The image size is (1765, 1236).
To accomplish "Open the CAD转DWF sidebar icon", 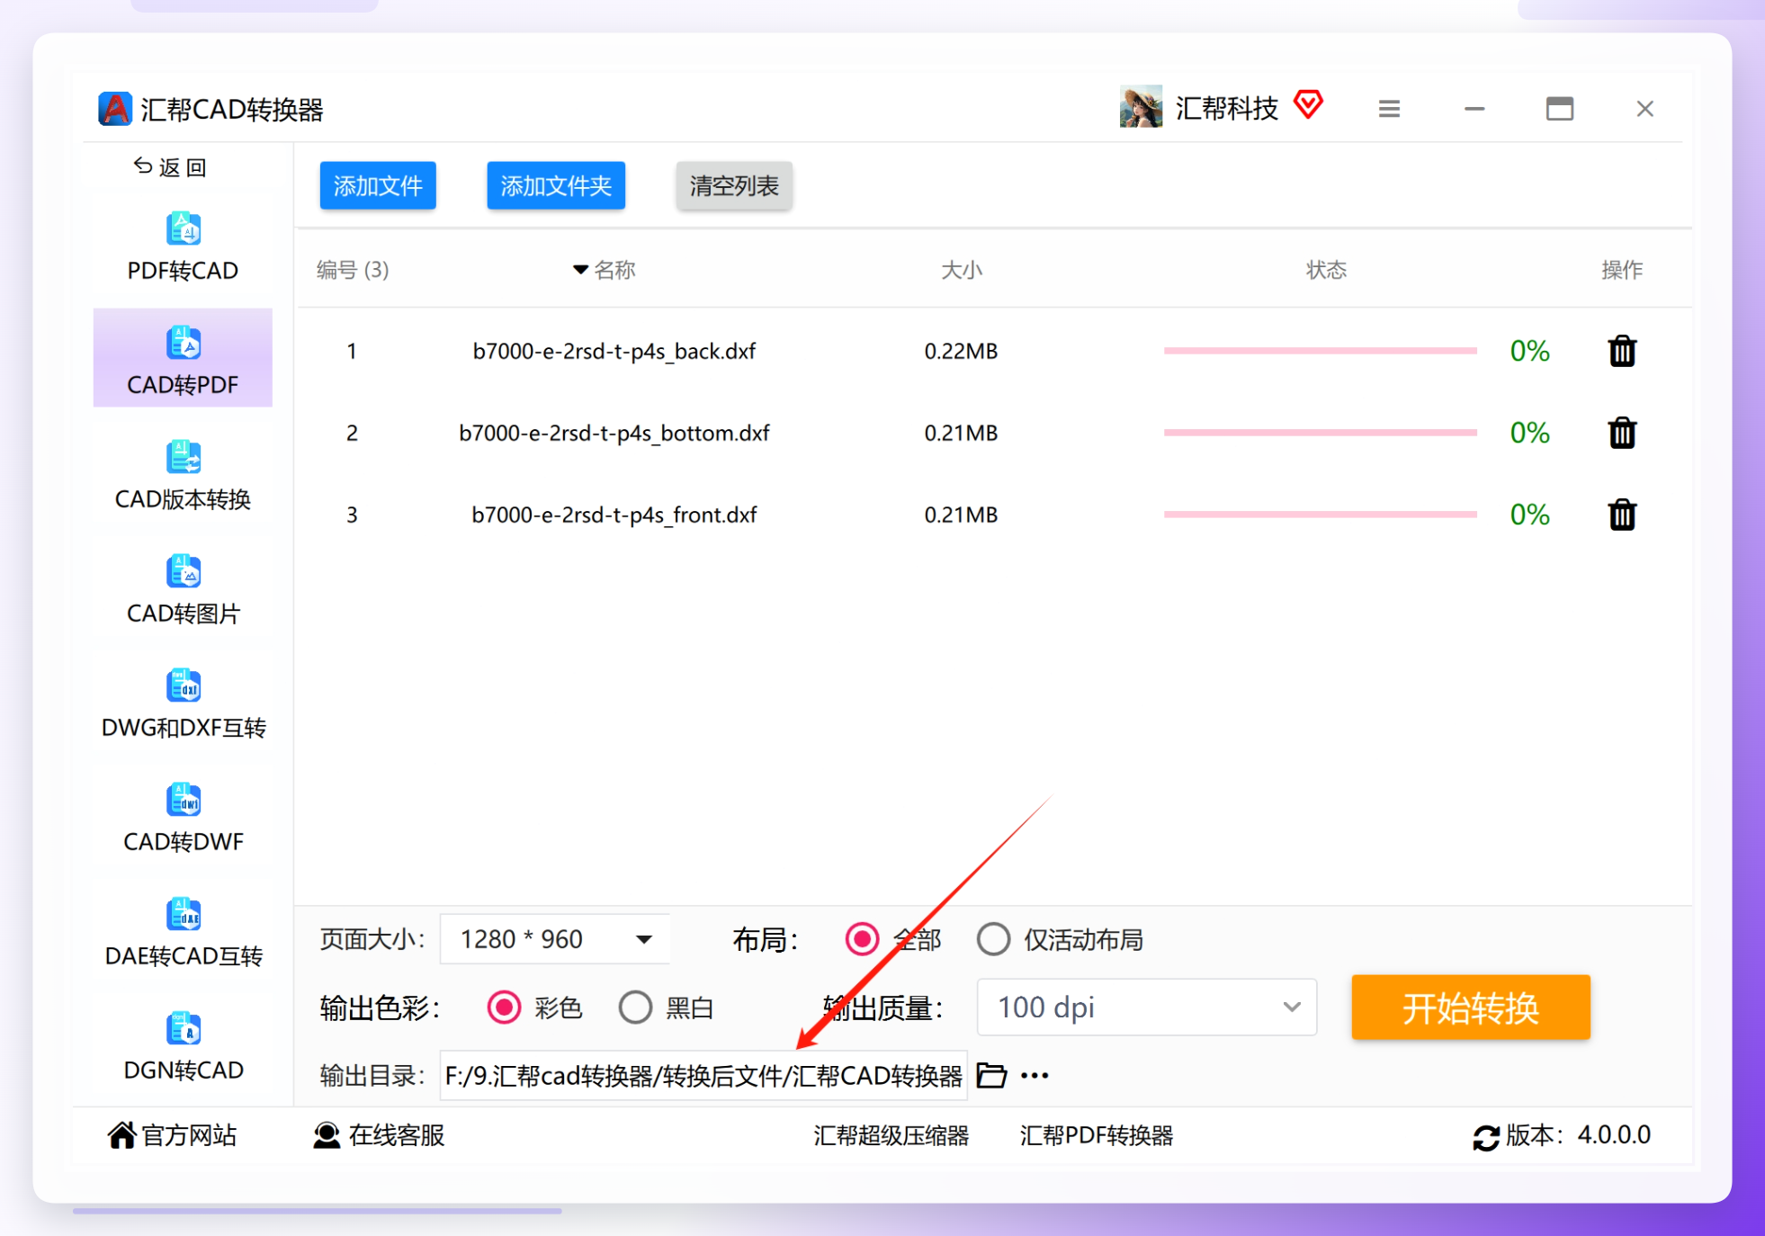I will point(184,800).
